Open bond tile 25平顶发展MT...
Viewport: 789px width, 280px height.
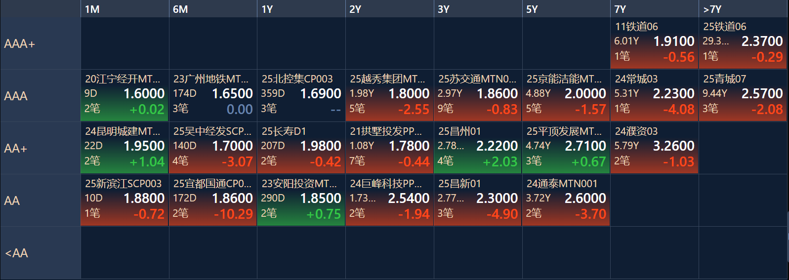(566, 148)
